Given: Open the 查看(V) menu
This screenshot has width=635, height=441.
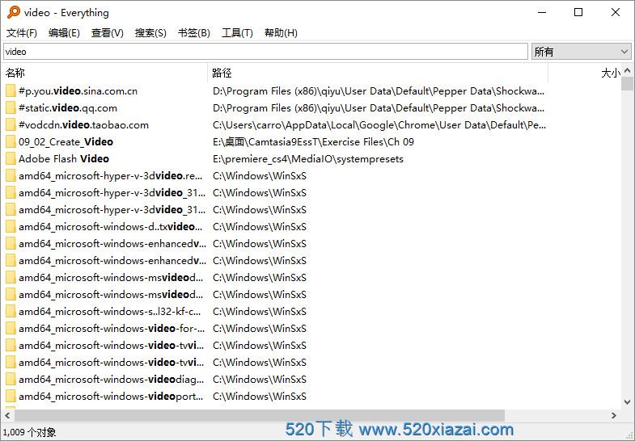Looking at the screenshot, I should (x=108, y=33).
